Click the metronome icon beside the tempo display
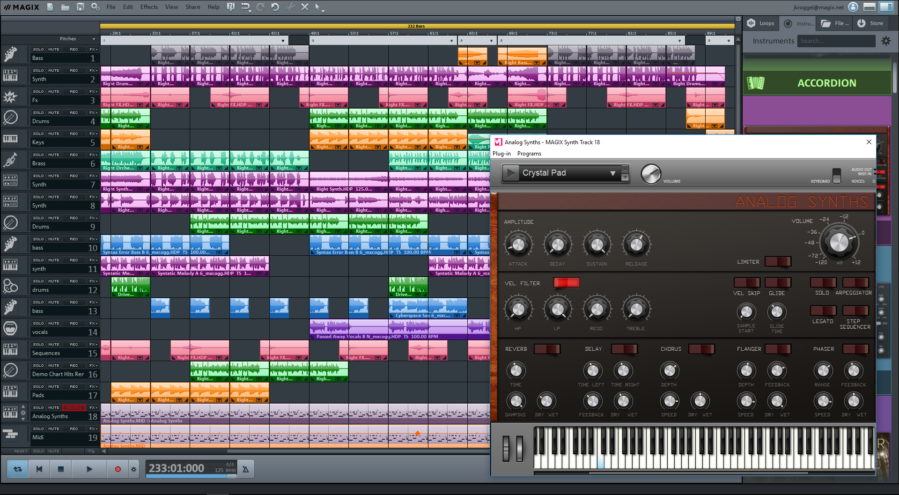This screenshot has height=495, width=899. [245, 468]
